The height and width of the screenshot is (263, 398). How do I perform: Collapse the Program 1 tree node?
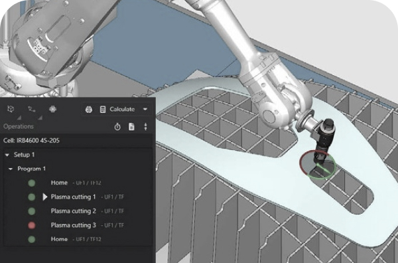(x=11, y=169)
